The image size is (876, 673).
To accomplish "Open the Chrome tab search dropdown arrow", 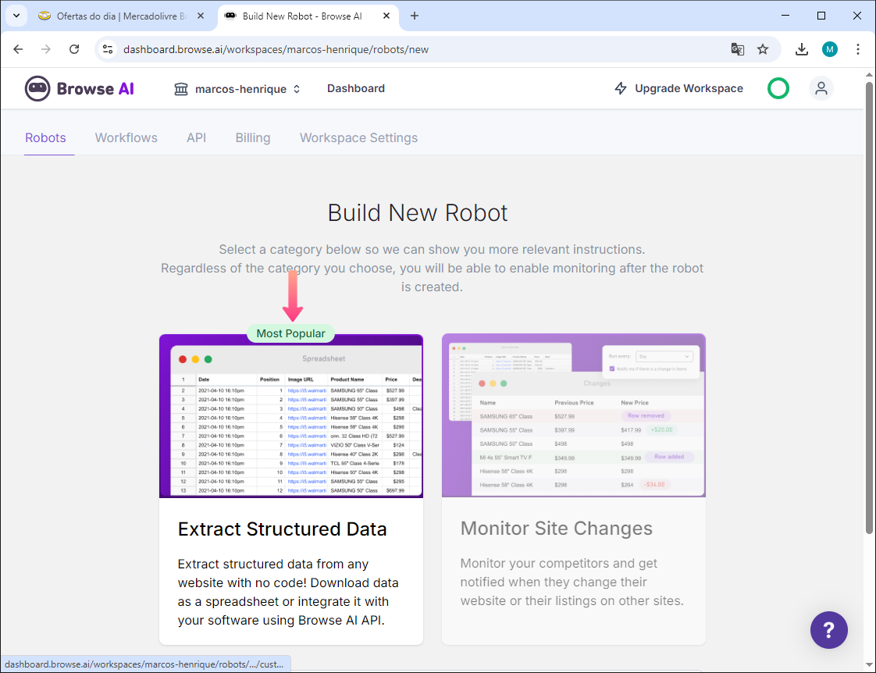I will coord(16,16).
